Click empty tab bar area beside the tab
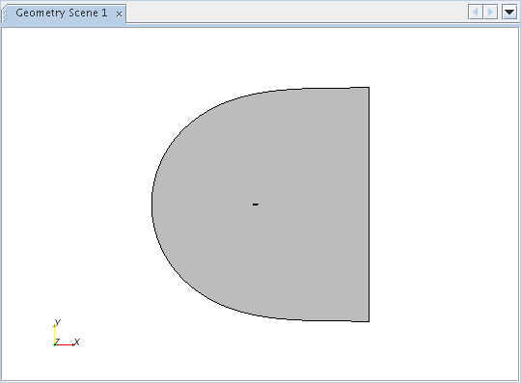The width and height of the screenshot is (521, 383). [296, 13]
